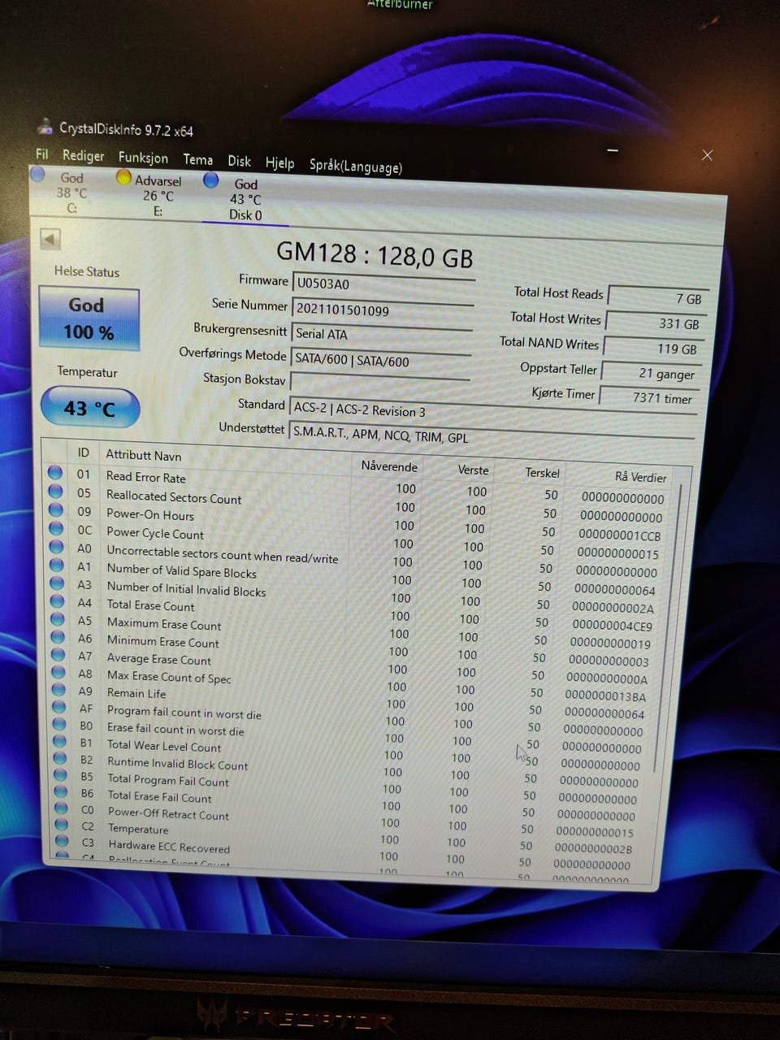Click raw value 000000001CCB for Power-On Hours
The height and width of the screenshot is (1040, 780).
click(x=620, y=535)
